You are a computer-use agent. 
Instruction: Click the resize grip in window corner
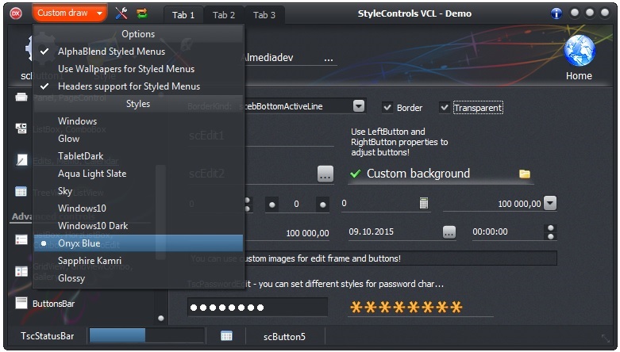coord(606,339)
